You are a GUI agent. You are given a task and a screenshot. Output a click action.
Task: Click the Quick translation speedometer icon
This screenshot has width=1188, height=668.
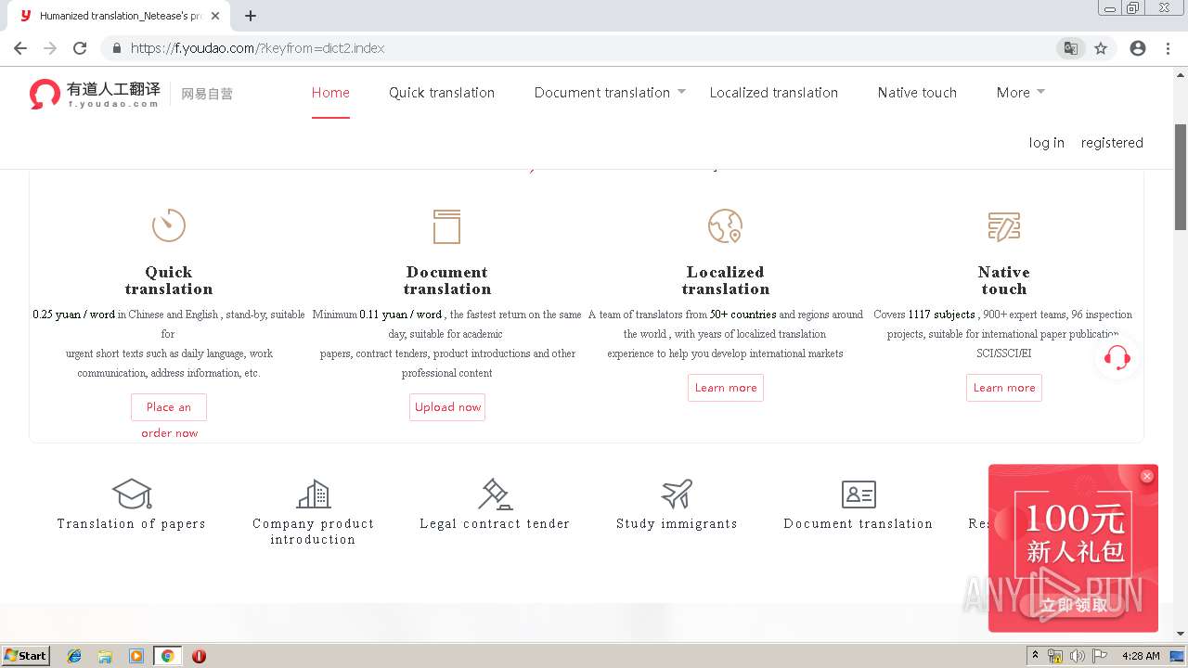(169, 225)
